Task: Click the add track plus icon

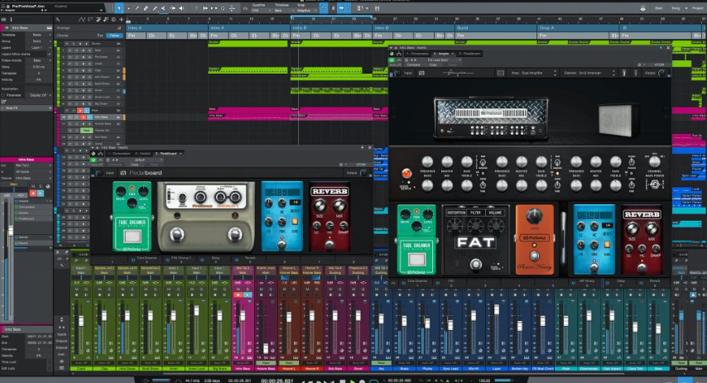Action: (122, 19)
